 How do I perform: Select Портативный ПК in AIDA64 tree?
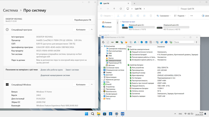[114, 63]
